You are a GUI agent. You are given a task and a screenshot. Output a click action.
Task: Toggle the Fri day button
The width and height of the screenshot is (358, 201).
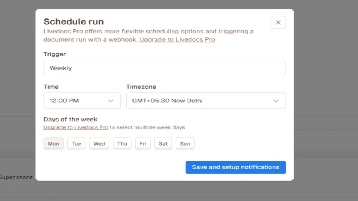[143, 143]
